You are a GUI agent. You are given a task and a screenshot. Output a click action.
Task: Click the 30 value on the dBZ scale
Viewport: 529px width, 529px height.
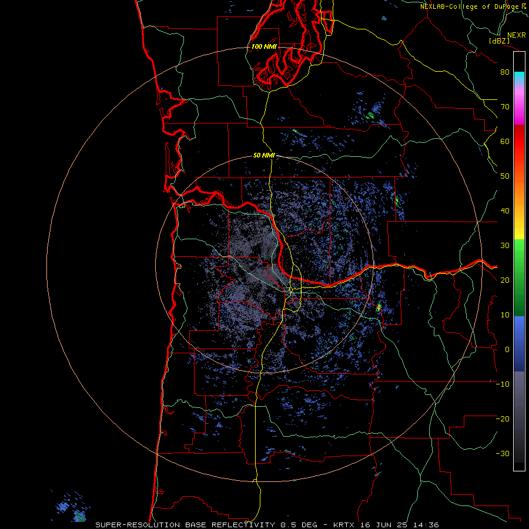click(505, 245)
